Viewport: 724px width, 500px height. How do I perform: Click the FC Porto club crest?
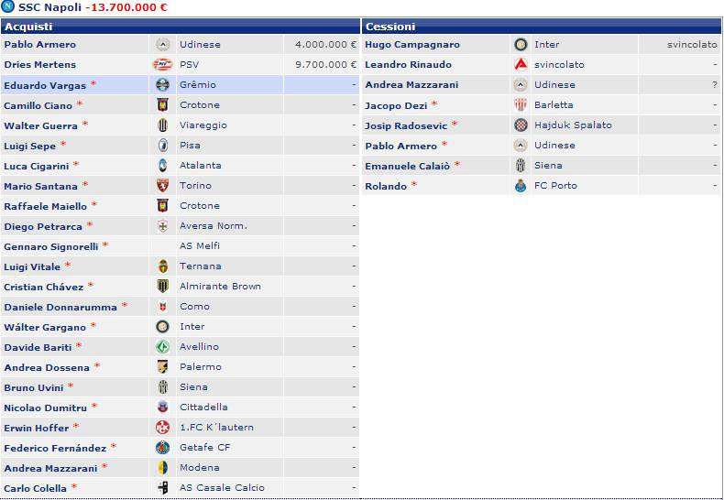(521, 186)
